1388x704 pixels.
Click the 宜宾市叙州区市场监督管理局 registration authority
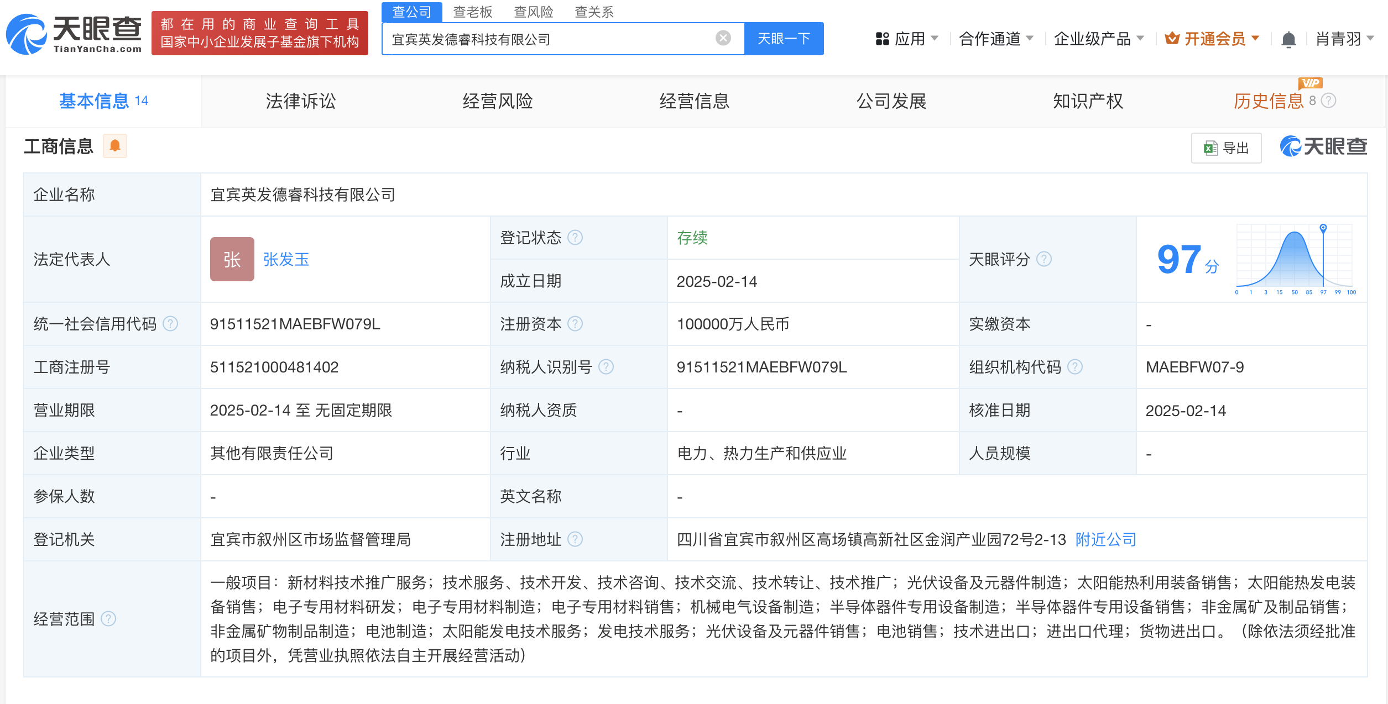click(311, 539)
